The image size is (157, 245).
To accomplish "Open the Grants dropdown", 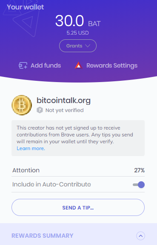I will click(78, 46).
